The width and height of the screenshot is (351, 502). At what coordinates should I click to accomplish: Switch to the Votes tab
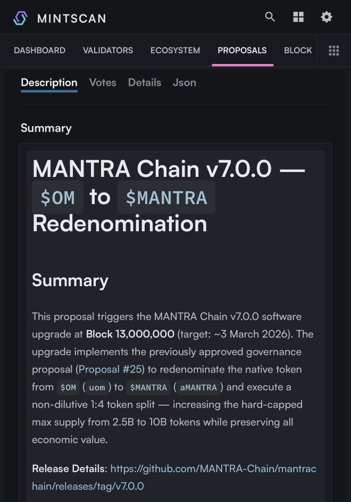pos(103,83)
